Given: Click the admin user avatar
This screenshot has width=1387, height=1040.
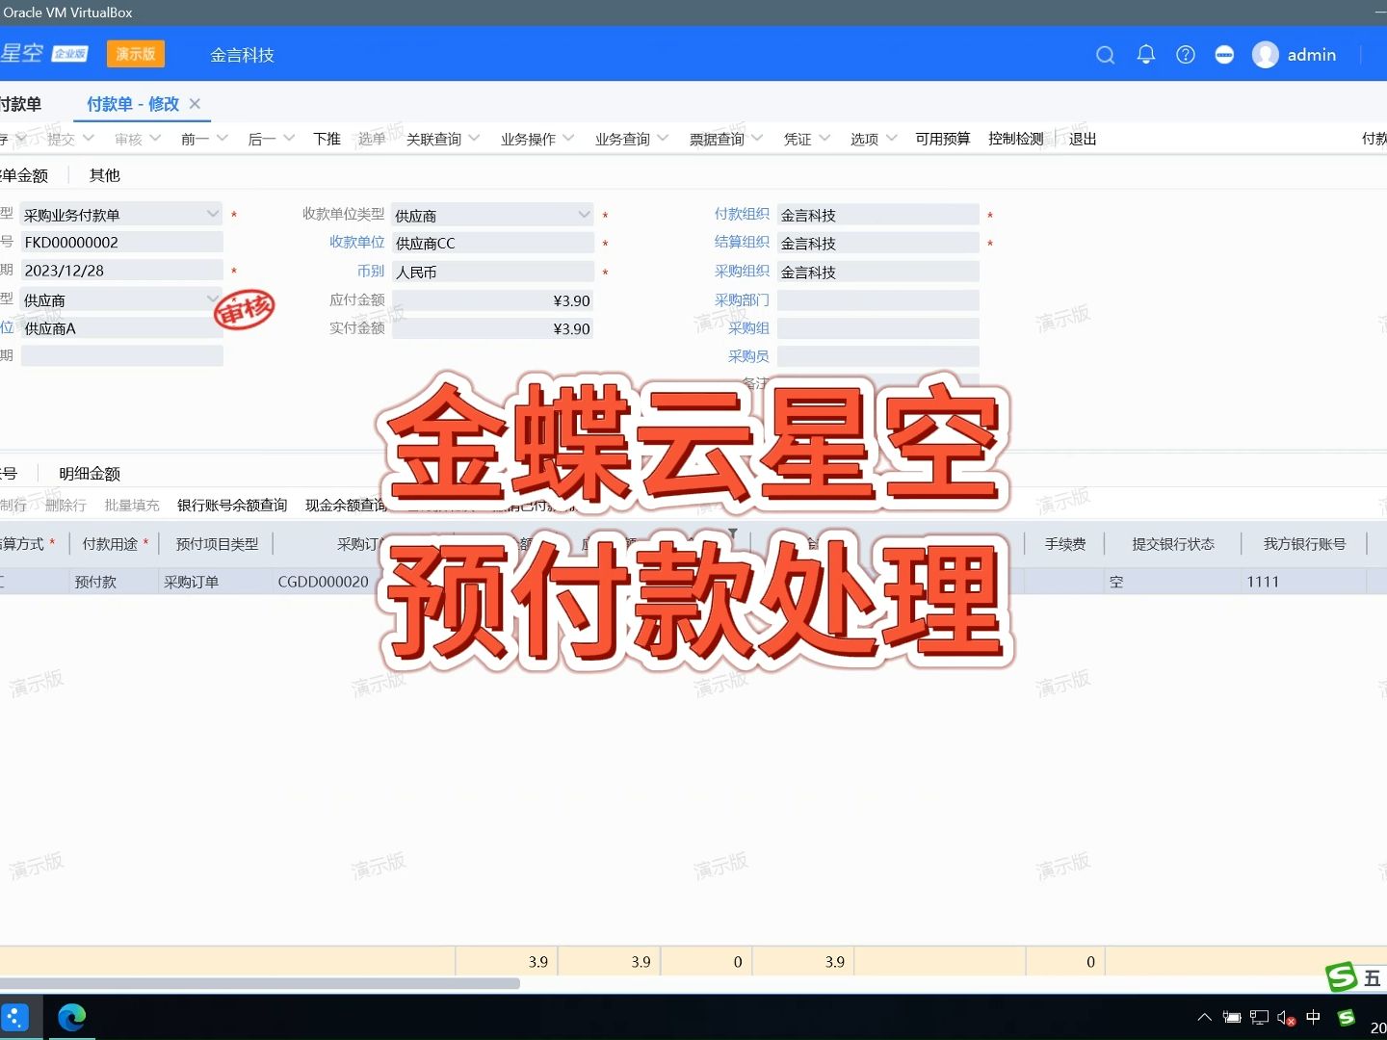Looking at the screenshot, I should click(1265, 55).
